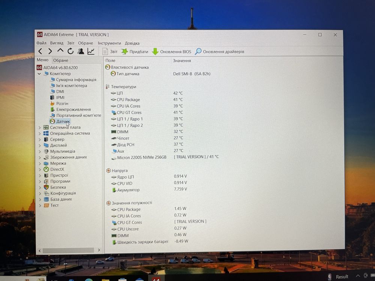Click Оновлення драйверів toolbar button
This screenshot has height=281, width=375.
pyautogui.click(x=219, y=51)
